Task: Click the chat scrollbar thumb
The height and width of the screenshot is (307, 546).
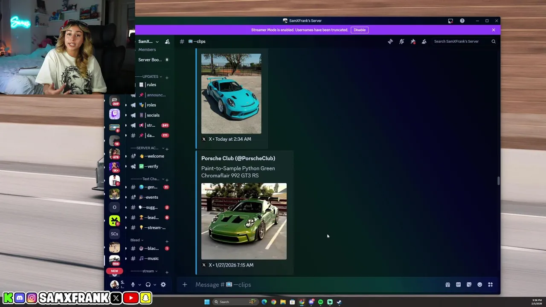Action: click(x=498, y=181)
